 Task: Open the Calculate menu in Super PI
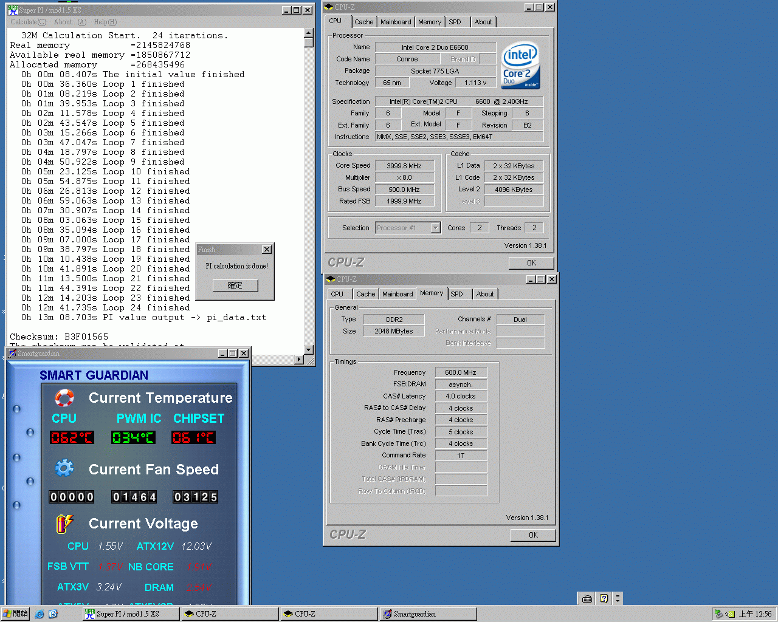coord(28,22)
